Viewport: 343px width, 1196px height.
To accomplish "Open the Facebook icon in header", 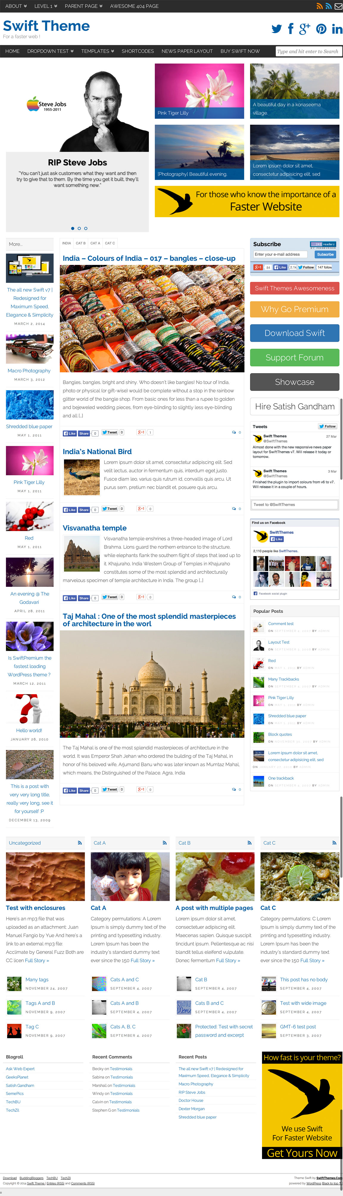I will (291, 29).
